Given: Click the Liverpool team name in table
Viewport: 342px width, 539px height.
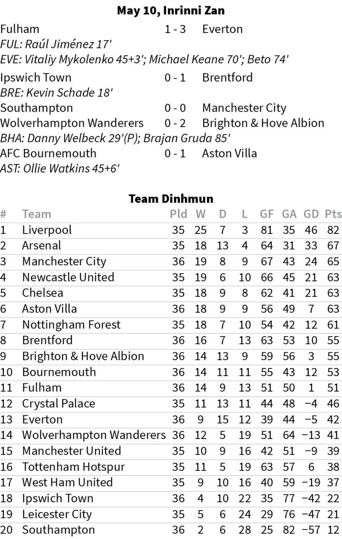Looking at the screenshot, I should (x=47, y=230).
